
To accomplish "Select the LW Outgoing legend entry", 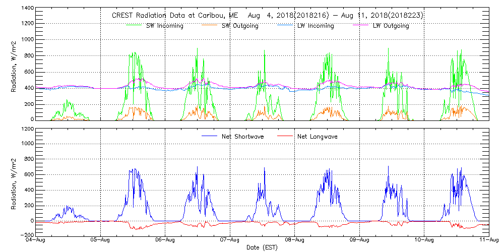I will tap(391, 26).
